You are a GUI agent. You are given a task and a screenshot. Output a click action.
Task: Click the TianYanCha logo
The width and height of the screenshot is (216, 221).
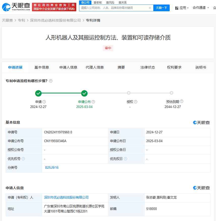pyautogui.click(x=16, y=7)
